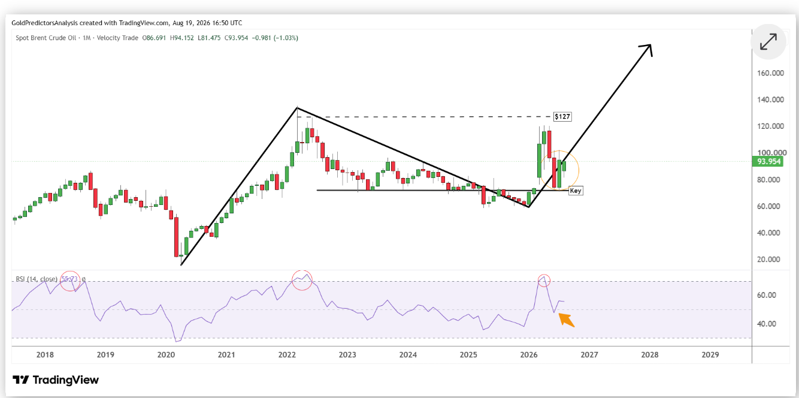Click the 1M timeframe label

click(x=86, y=38)
